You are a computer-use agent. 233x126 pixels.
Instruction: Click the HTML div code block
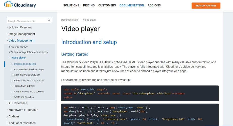click(140, 93)
